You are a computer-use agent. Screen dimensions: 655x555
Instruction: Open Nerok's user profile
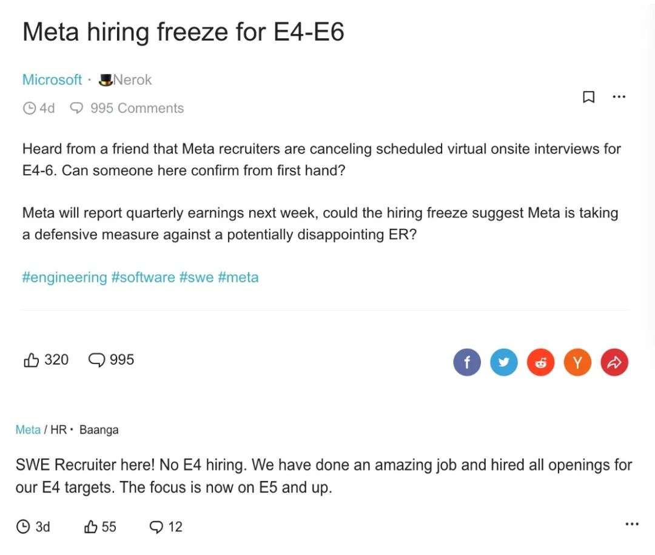pos(132,79)
